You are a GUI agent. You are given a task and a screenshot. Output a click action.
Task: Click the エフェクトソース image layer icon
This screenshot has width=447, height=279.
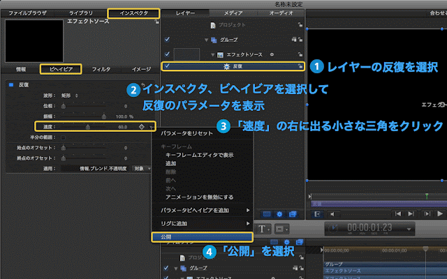220,54
